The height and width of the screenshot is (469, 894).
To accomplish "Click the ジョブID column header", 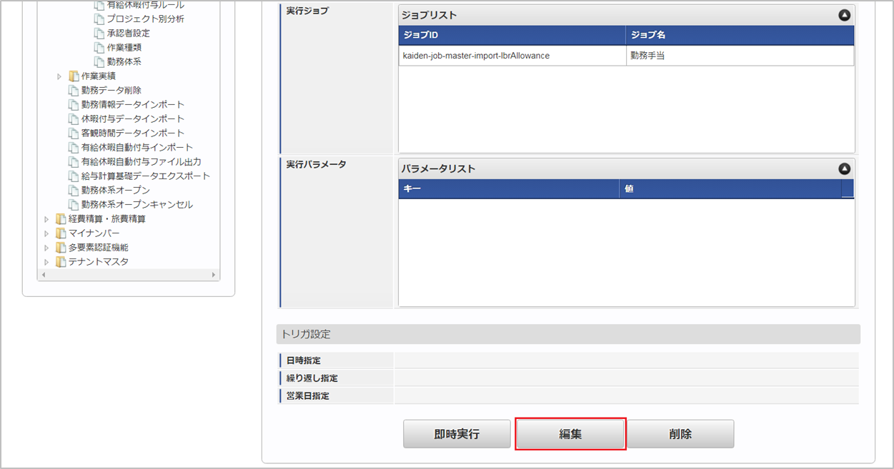I will click(x=512, y=35).
